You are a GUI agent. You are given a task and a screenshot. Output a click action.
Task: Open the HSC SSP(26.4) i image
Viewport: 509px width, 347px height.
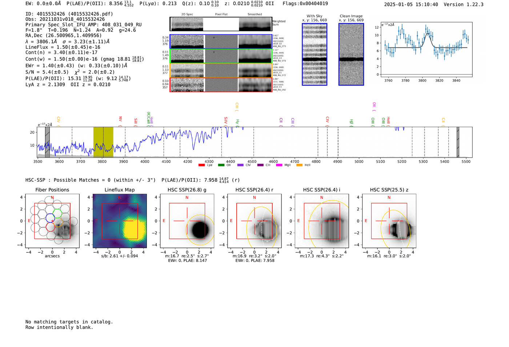(322, 221)
